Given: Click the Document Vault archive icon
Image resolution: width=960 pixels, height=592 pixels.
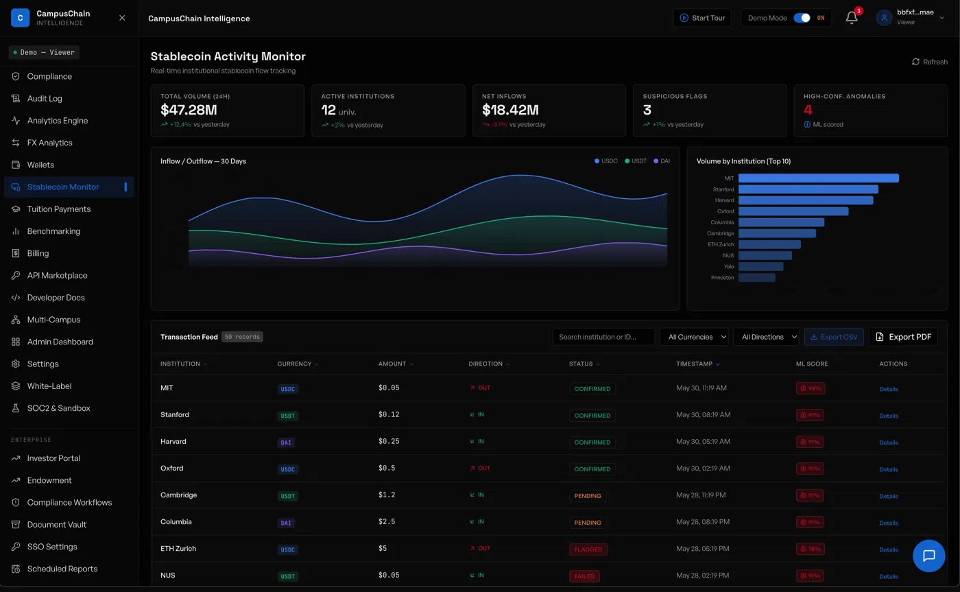Looking at the screenshot, I should [16, 525].
